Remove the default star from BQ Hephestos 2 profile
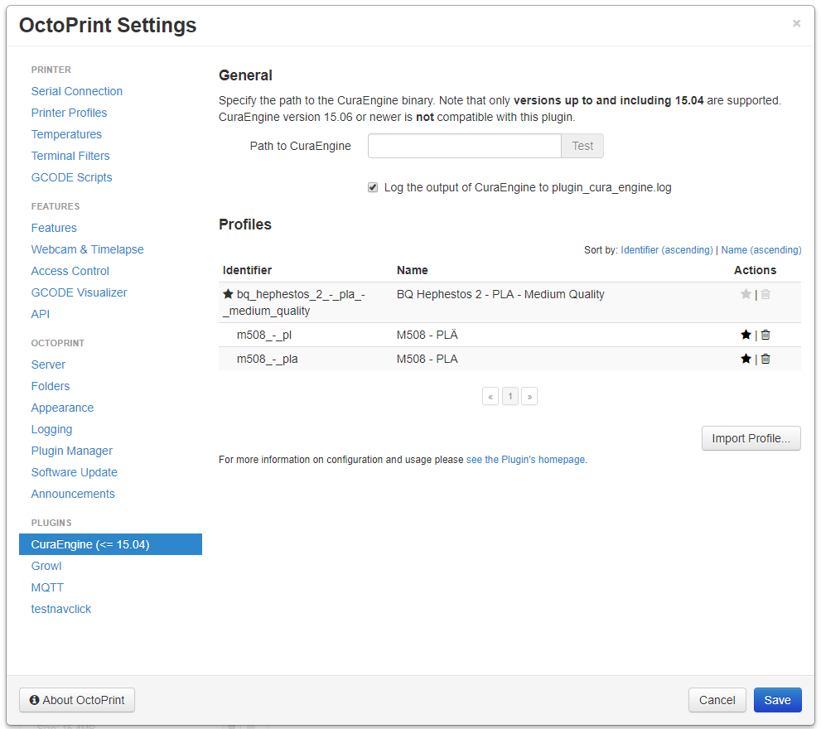This screenshot has height=729, width=821. click(746, 294)
